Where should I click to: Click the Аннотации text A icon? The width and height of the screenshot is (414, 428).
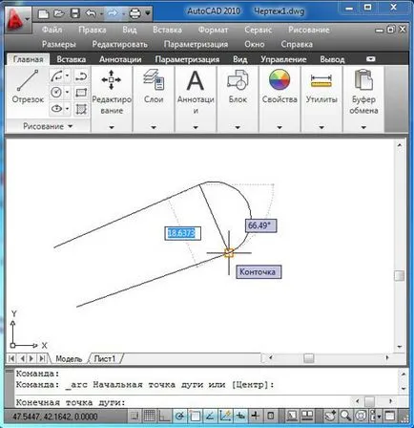tap(196, 80)
